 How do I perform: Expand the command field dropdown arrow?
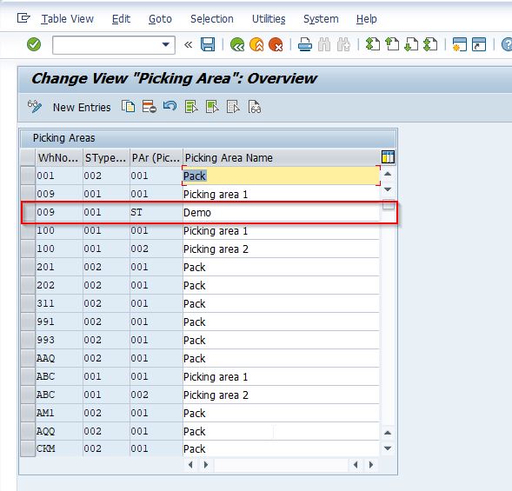pyautogui.click(x=166, y=44)
